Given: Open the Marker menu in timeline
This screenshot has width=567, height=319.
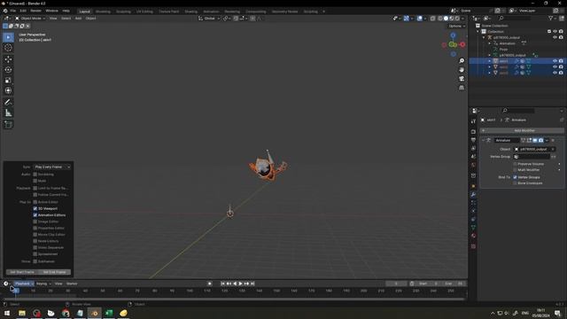Looking at the screenshot, I should (x=72, y=284).
